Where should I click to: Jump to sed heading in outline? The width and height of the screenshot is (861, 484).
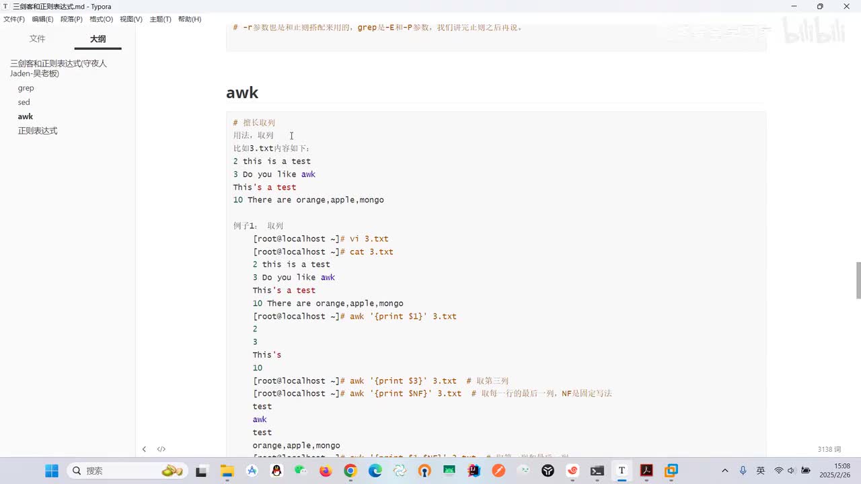tap(24, 102)
